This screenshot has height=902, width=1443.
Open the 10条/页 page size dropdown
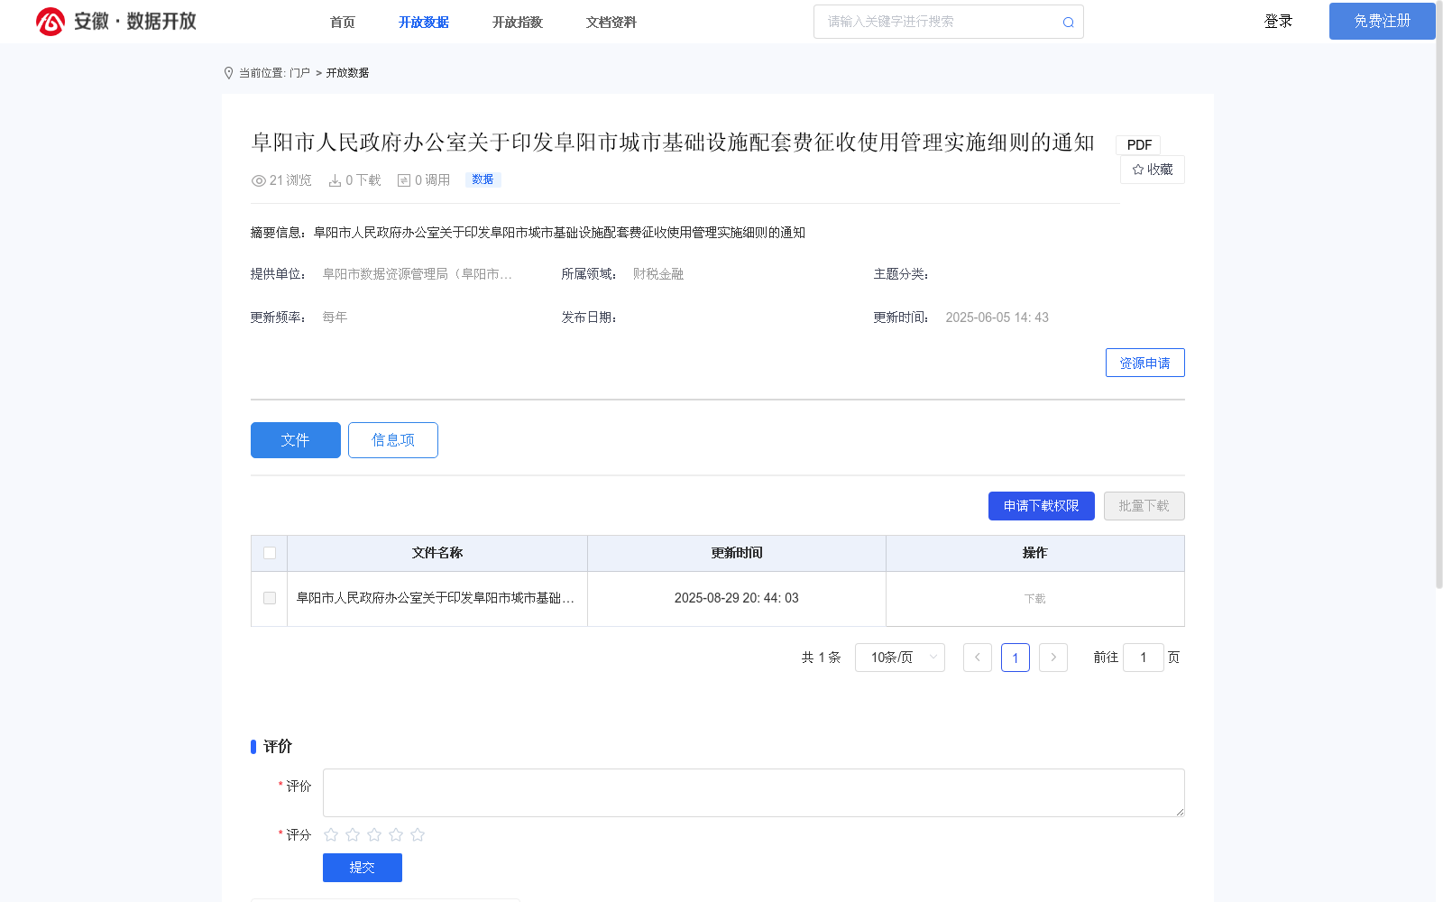point(900,658)
